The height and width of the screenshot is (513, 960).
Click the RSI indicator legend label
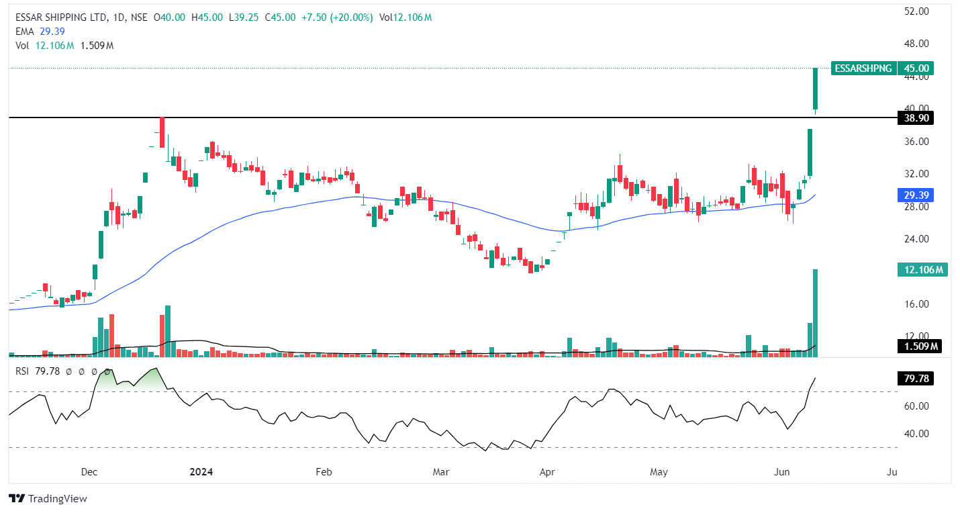point(23,371)
